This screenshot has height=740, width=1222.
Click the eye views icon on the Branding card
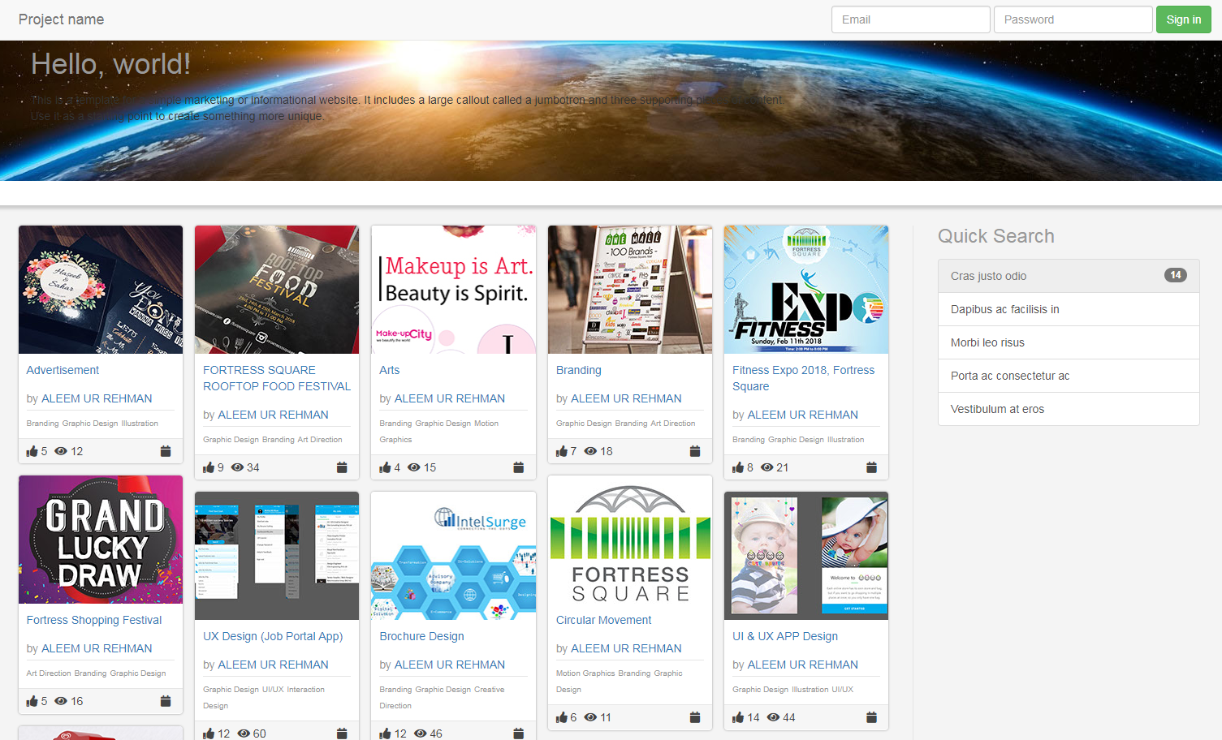[x=589, y=451]
